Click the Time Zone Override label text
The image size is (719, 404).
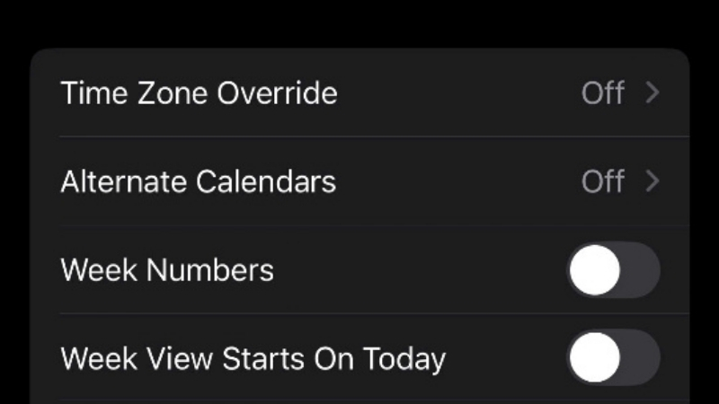point(199,93)
